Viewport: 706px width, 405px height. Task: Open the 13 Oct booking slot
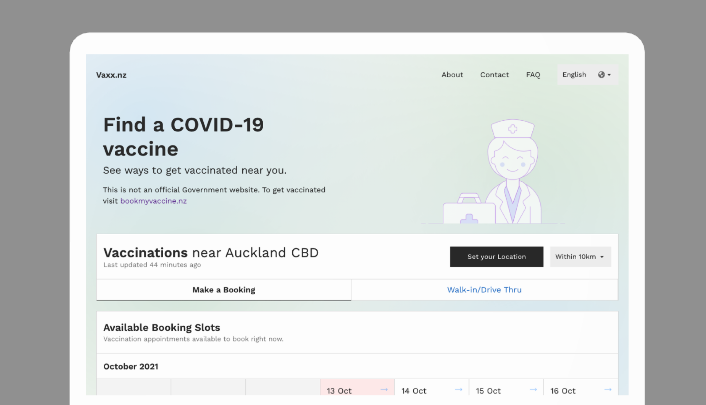pyautogui.click(x=357, y=387)
